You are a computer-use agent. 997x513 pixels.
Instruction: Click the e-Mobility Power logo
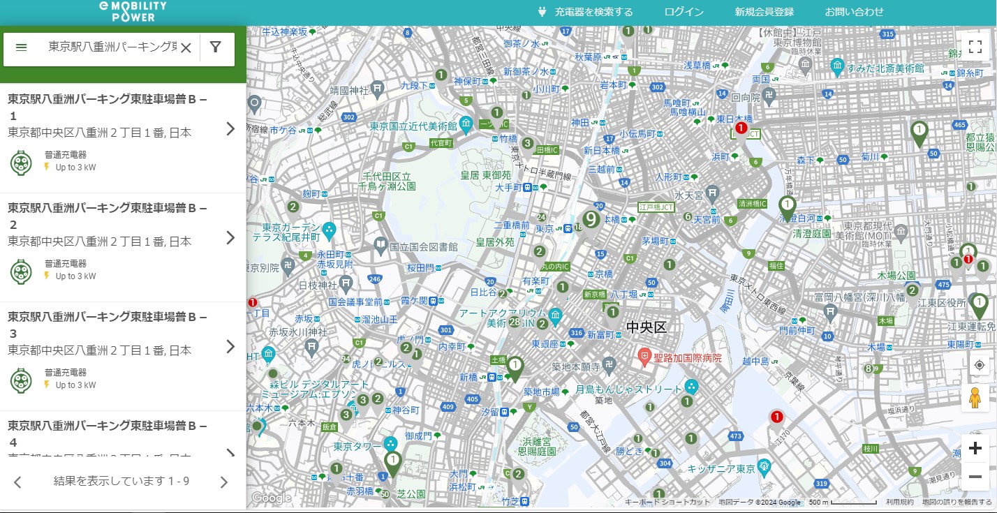(x=133, y=11)
